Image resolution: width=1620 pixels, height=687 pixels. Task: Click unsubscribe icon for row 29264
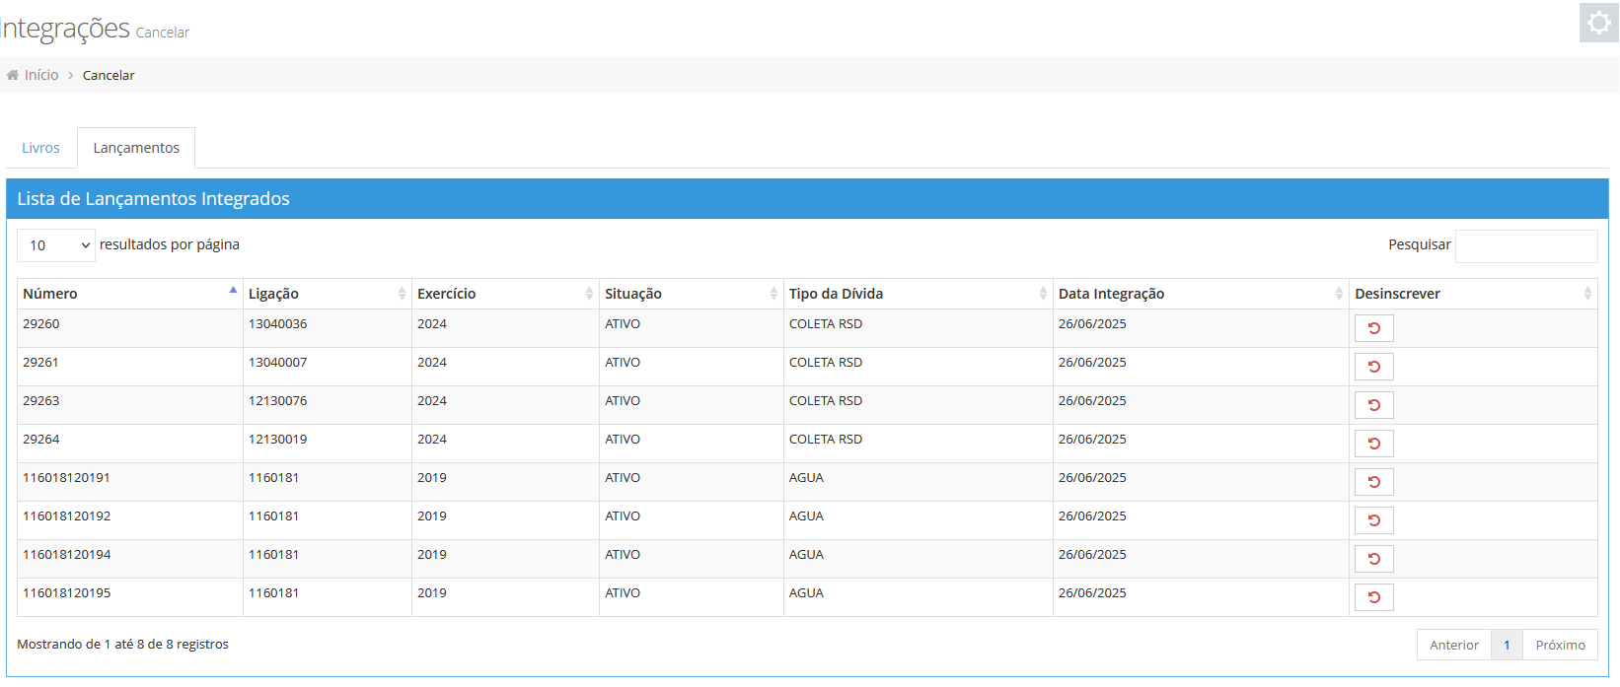point(1373,444)
